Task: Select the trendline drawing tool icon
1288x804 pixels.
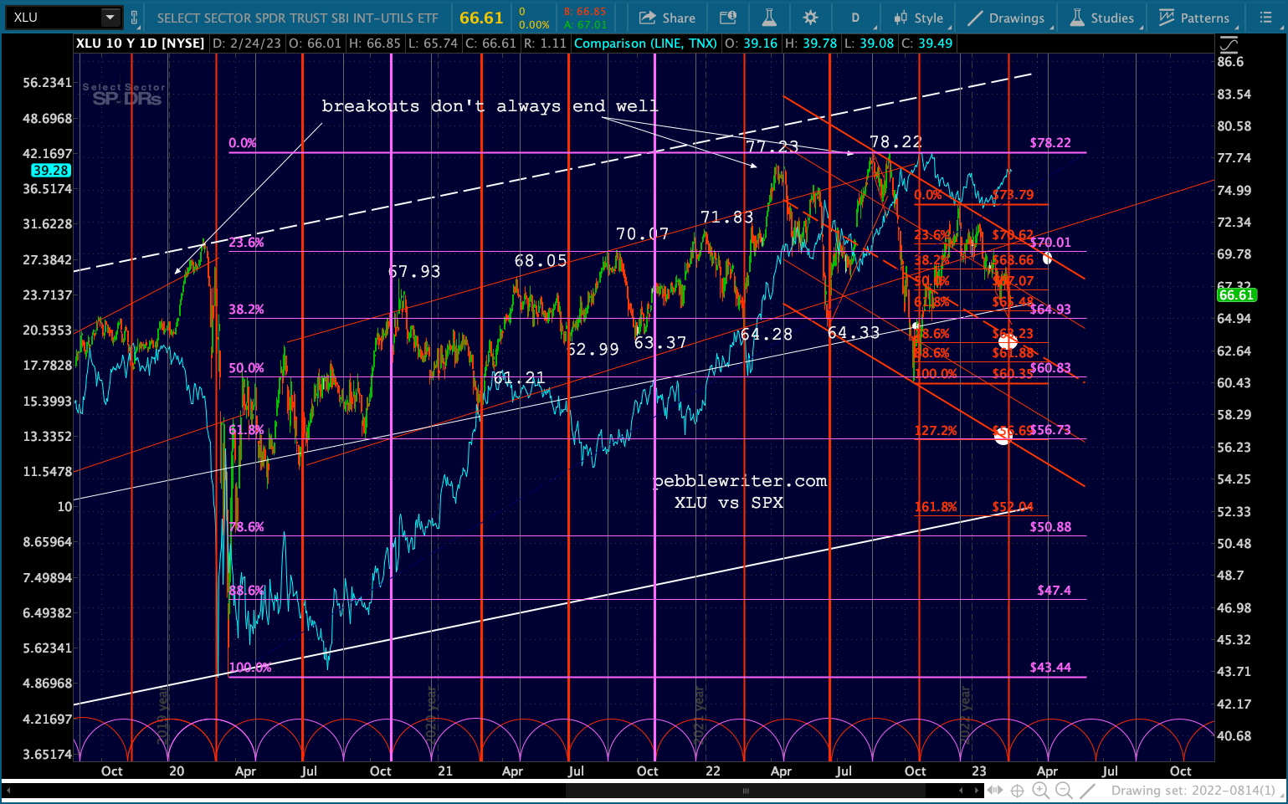Action: coord(1087,791)
